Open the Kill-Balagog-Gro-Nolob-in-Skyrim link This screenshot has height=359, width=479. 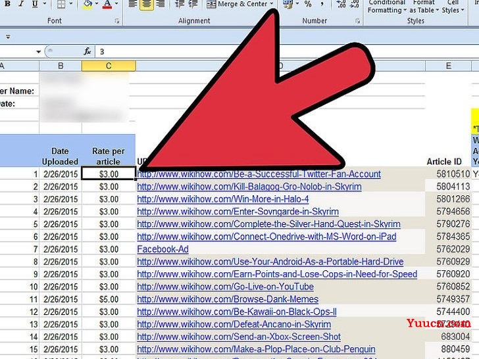249,187
